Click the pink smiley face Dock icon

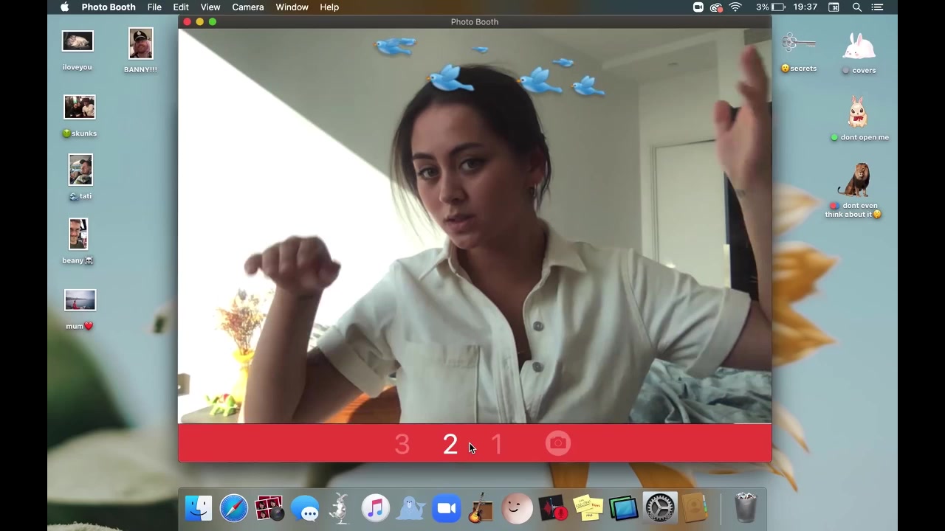point(517,508)
